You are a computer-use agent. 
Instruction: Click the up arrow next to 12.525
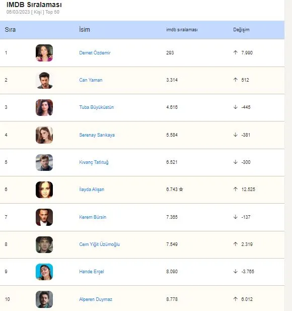(235, 189)
